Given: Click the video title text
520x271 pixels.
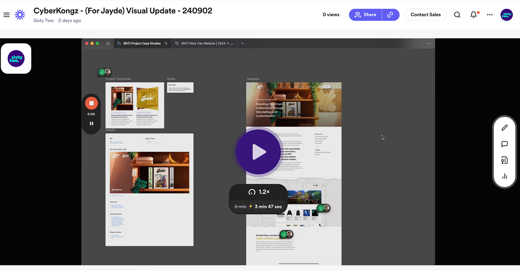Looking at the screenshot, I should pyautogui.click(x=123, y=11).
